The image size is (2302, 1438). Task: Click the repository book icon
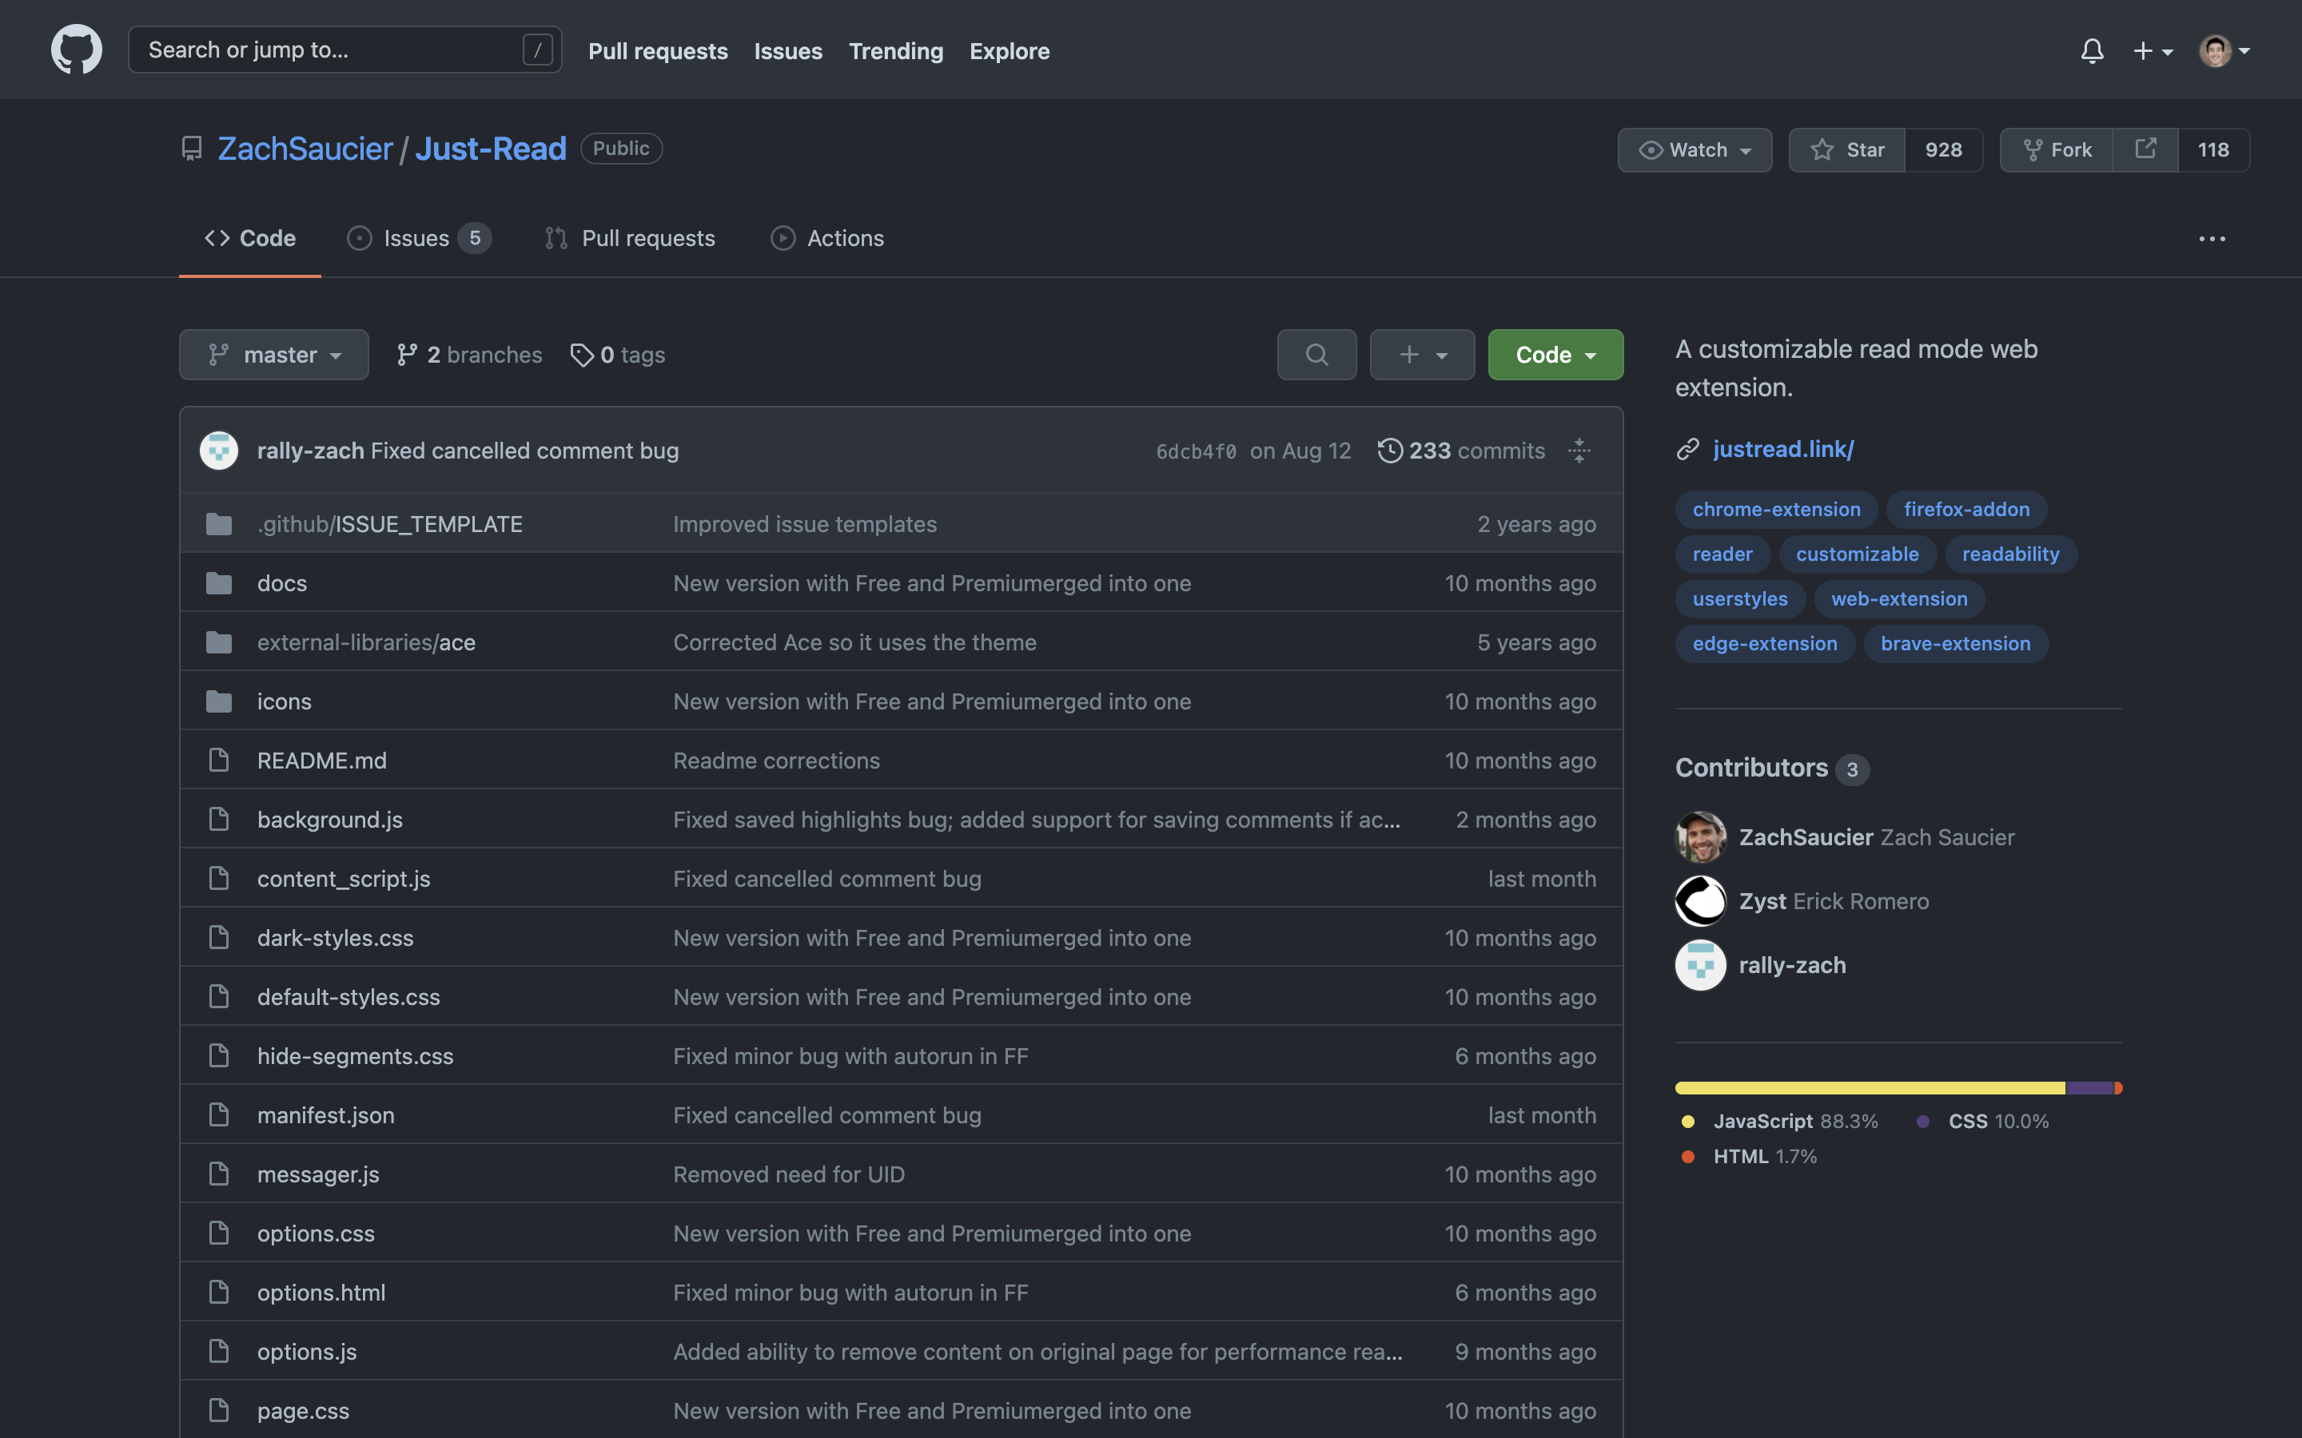[x=191, y=149]
